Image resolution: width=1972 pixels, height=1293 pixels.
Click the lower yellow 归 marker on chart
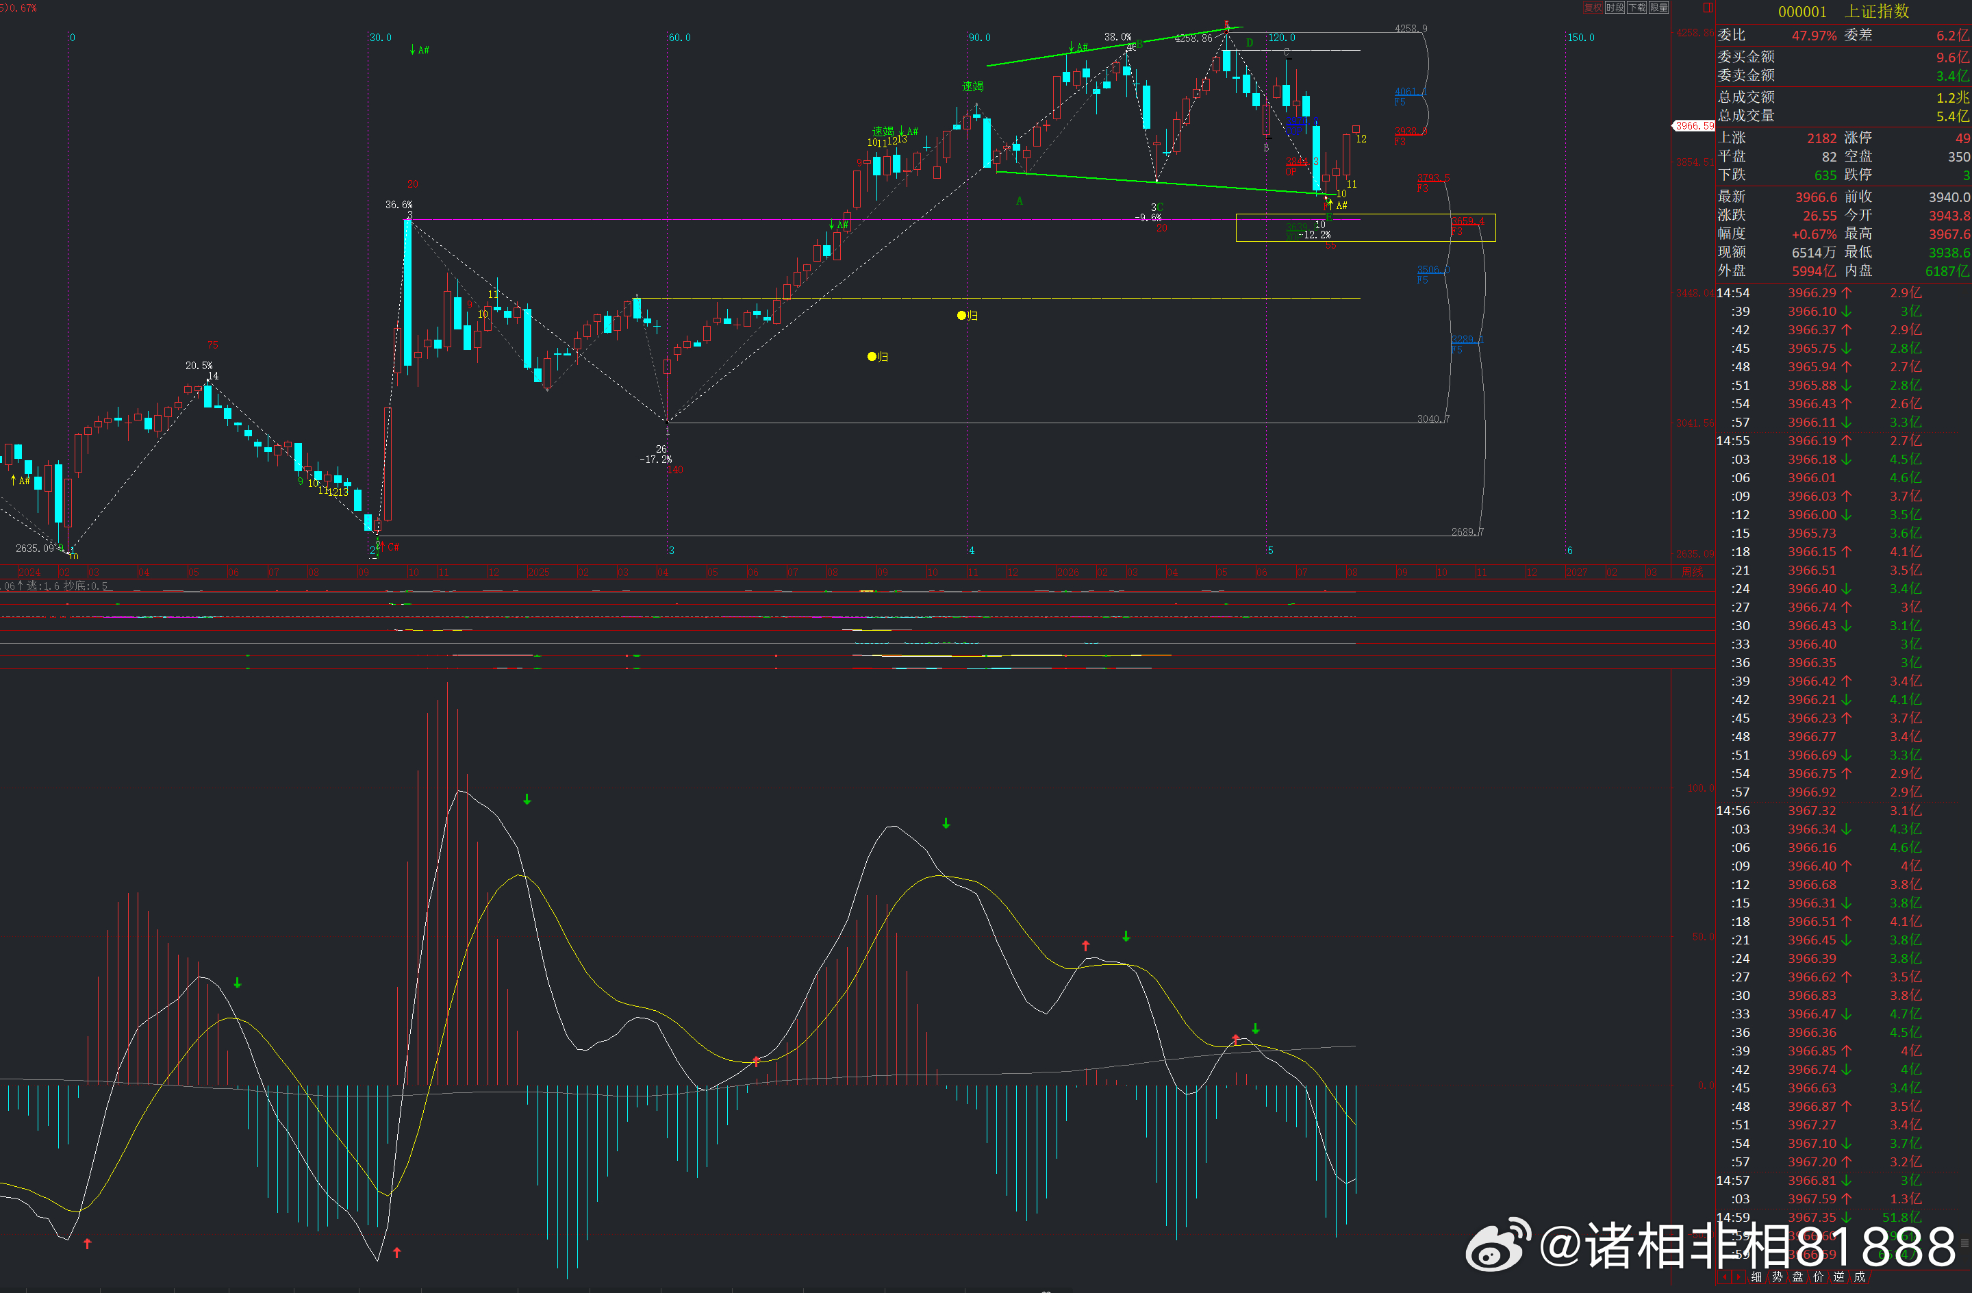(x=877, y=356)
